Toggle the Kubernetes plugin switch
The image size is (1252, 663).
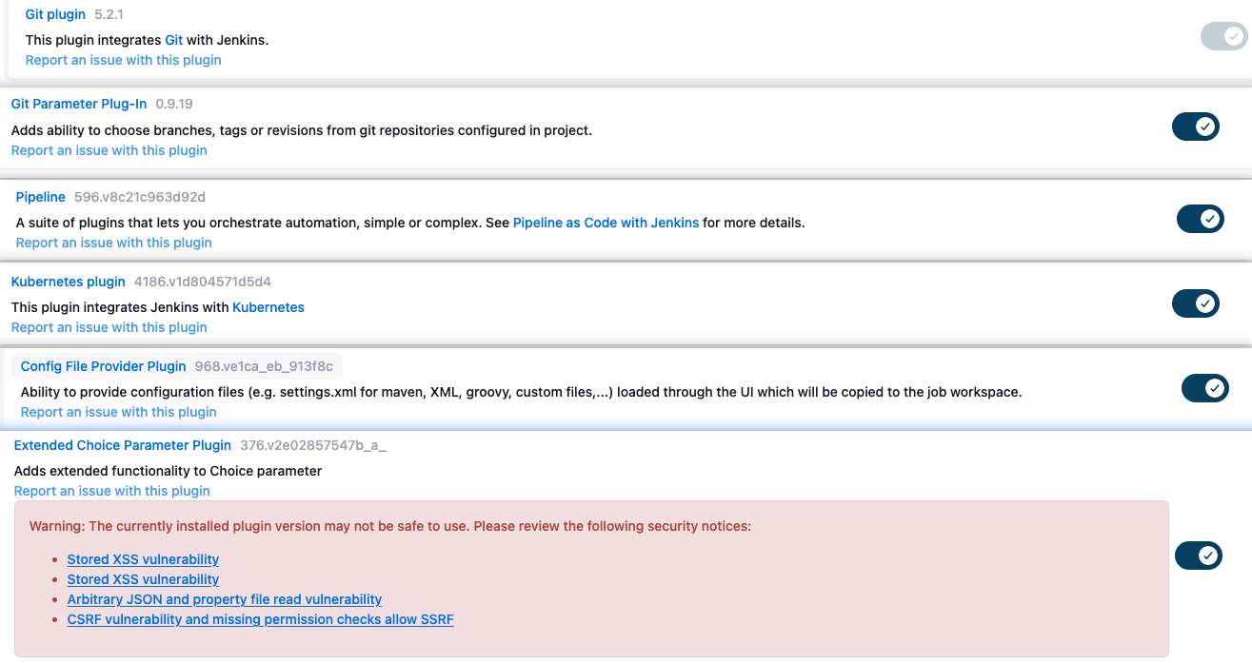pos(1195,303)
